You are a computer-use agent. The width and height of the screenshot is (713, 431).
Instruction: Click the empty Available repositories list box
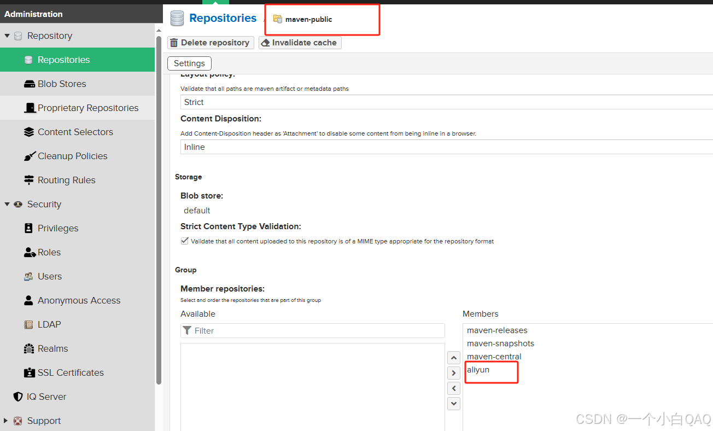(x=313, y=387)
